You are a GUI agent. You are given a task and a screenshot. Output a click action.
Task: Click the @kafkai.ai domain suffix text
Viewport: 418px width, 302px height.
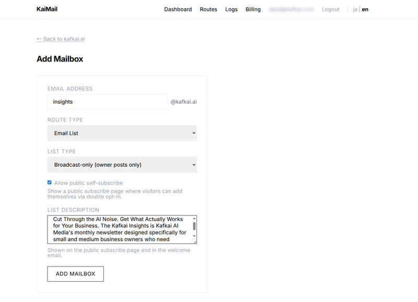click(184, 102)
